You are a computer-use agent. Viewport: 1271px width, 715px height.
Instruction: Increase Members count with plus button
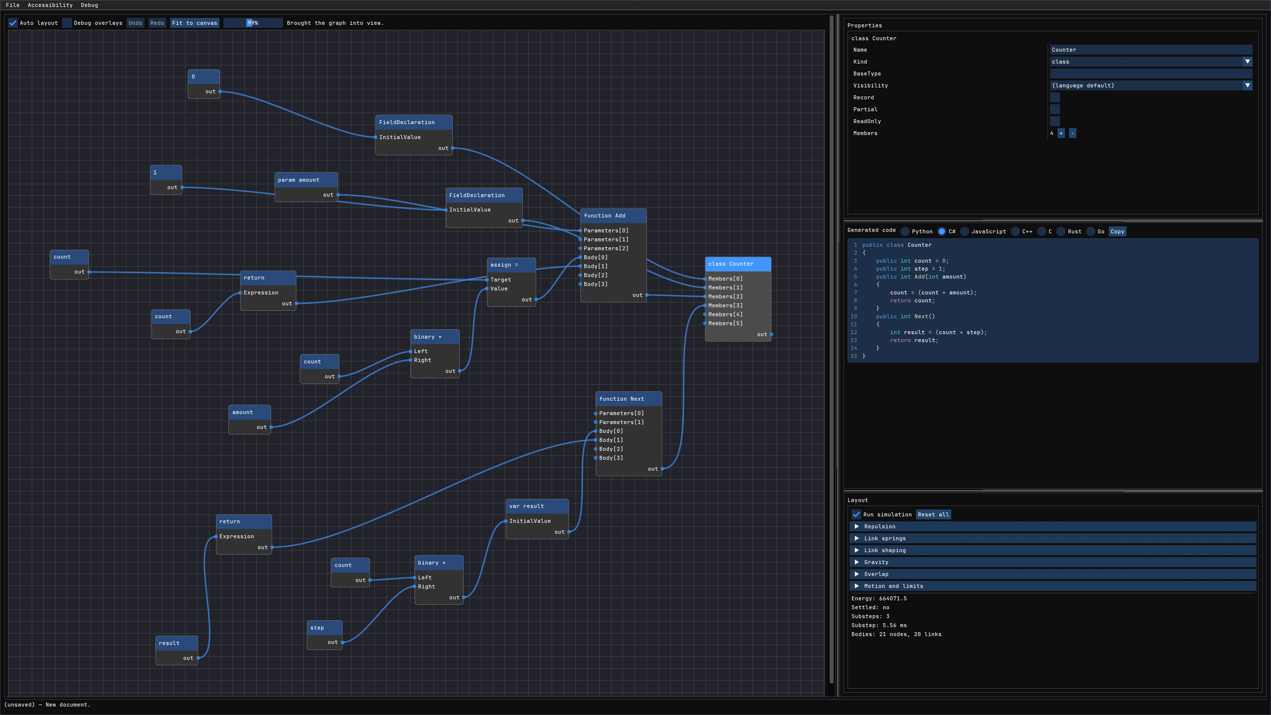click(1061, 133)
